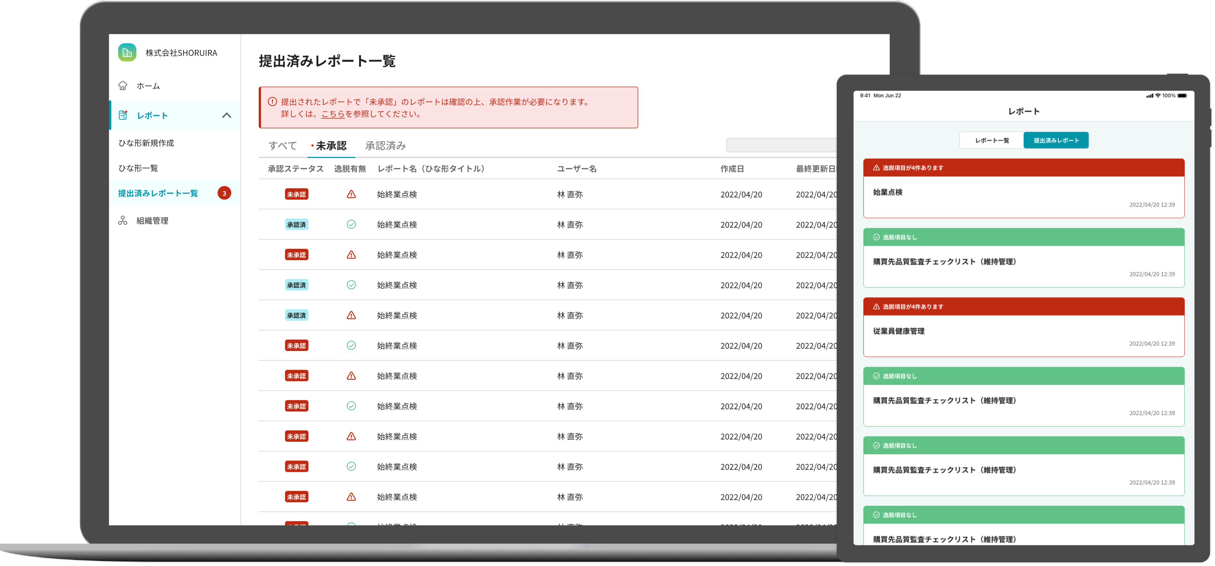Click the SHORUIRA company logo icon

tap(127, 52)
